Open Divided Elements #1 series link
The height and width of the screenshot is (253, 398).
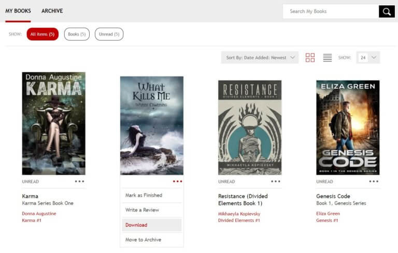click(239, 220)
